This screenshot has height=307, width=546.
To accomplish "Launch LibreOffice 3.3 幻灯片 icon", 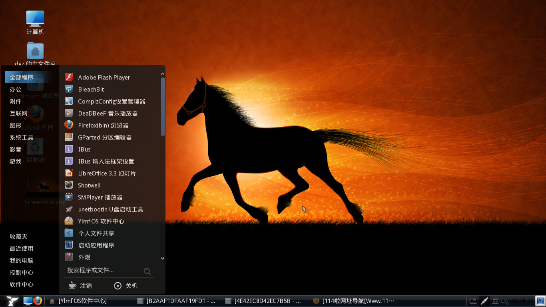I will [x=69, y=173].
